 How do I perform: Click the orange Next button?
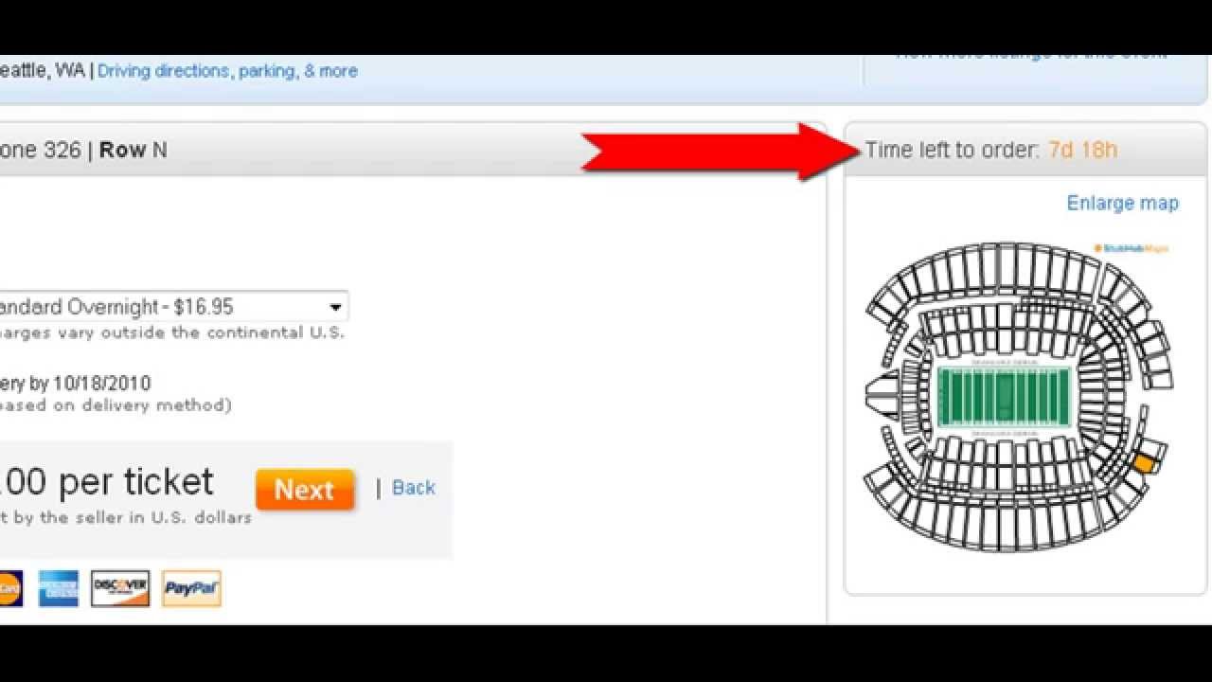click(305, 490)
